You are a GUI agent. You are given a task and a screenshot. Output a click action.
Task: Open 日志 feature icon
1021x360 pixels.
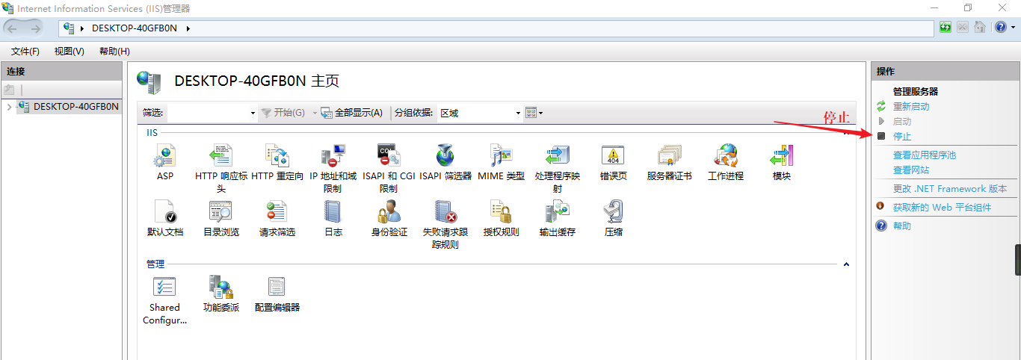tap(333, 212)
